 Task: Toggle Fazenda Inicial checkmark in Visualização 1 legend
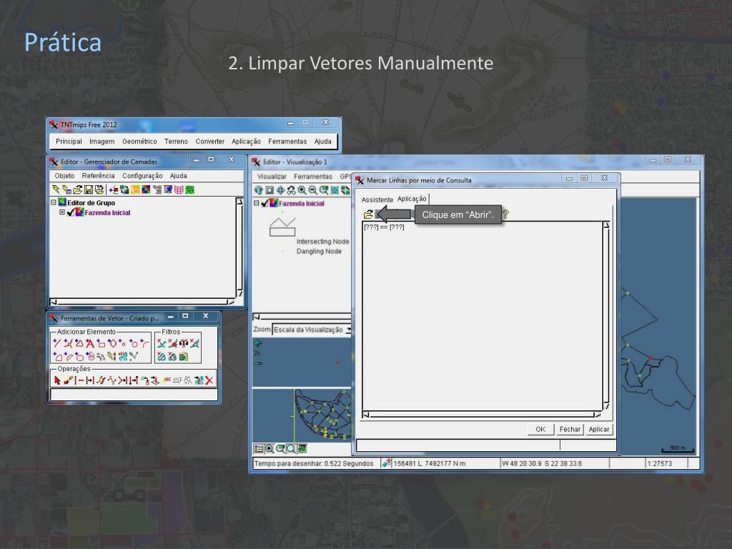click(264, 203)
